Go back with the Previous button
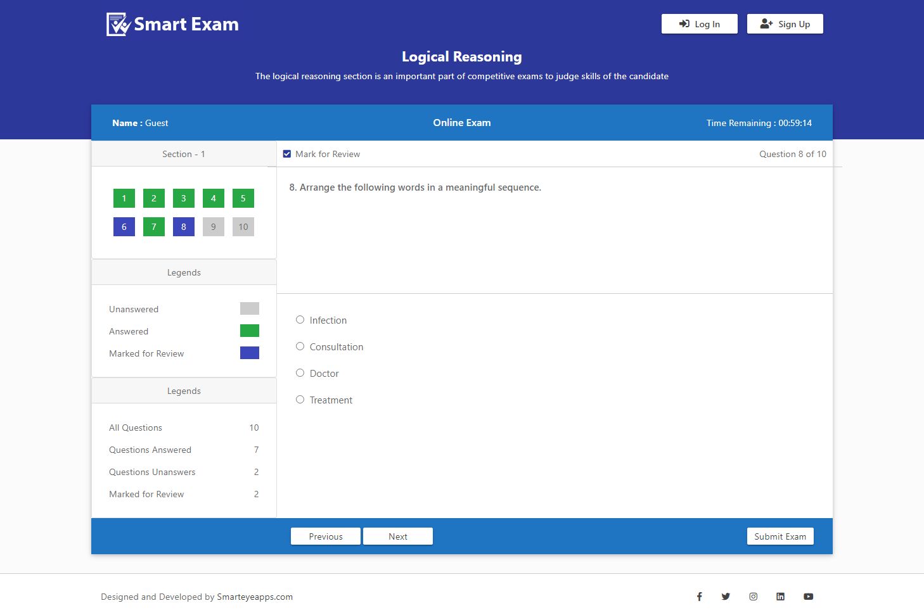924x615 pixels. 326,536
